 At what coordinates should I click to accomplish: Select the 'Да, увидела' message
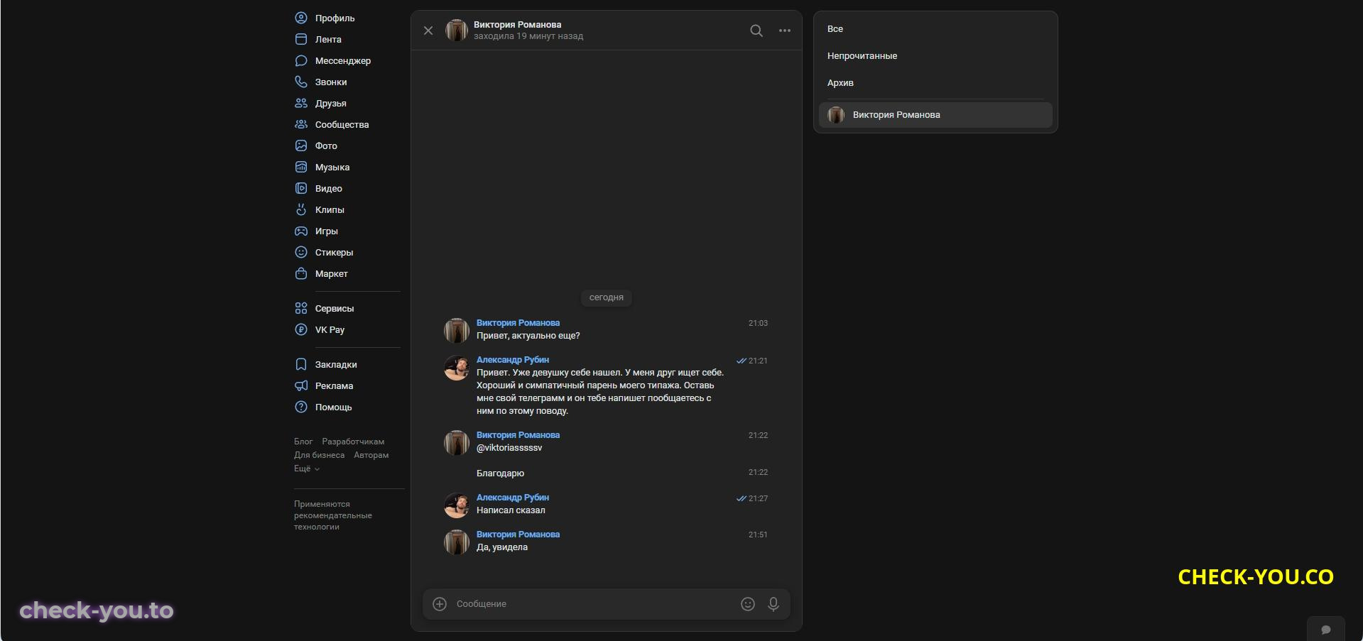502,547
